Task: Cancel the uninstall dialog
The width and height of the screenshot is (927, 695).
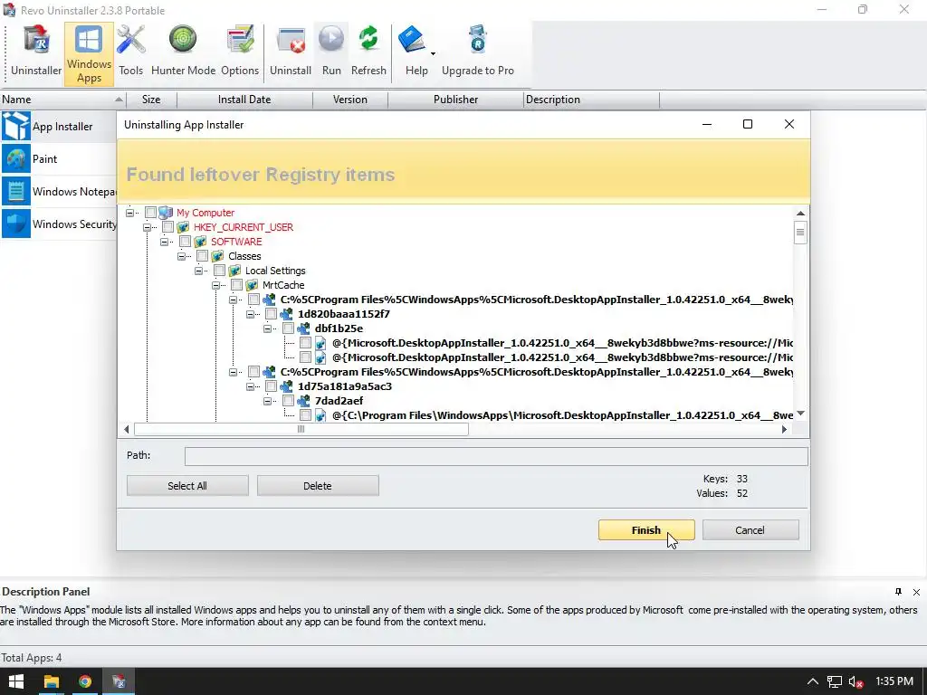Action: [750, 530]
